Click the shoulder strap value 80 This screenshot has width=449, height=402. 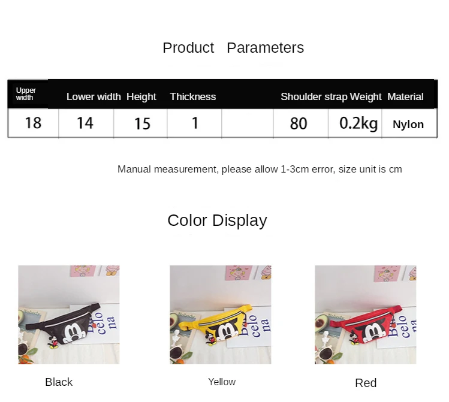(x=299, y=123)
